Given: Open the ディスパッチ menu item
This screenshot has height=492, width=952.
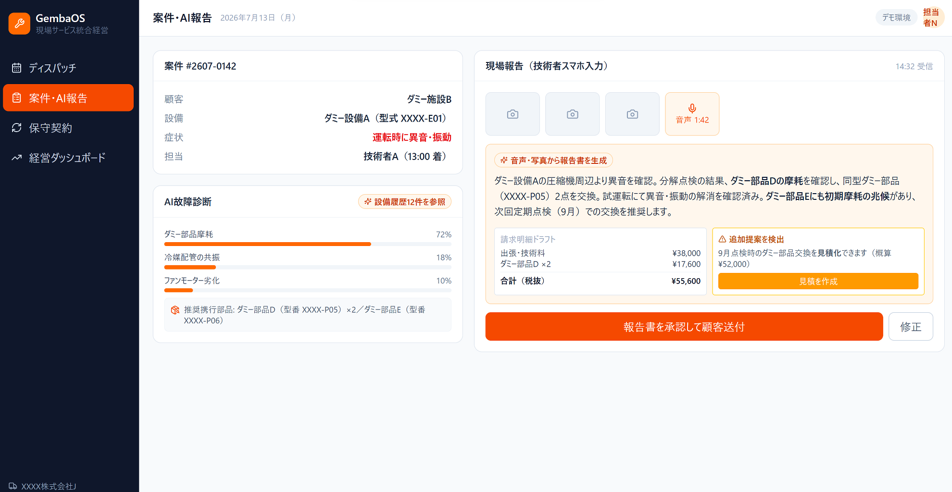Looking at the screenshot, I should pyautogui.click(x=68, y=68).
